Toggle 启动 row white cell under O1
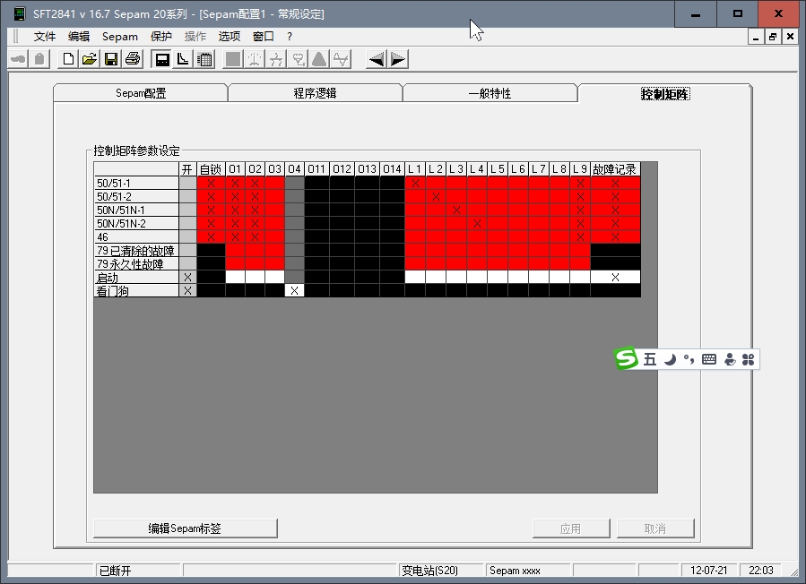This screenshot has height=584, width=806. 235,277
